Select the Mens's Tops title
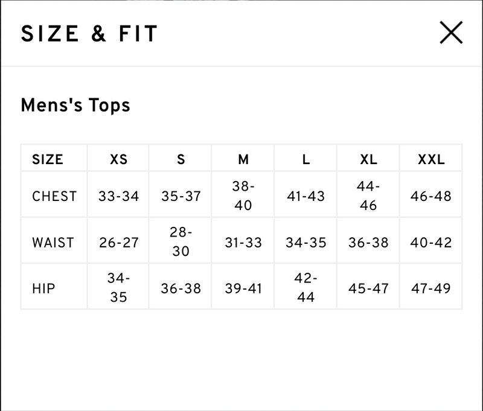The width and height of the screenshot is (483, 411). click(x=75, y=105)
